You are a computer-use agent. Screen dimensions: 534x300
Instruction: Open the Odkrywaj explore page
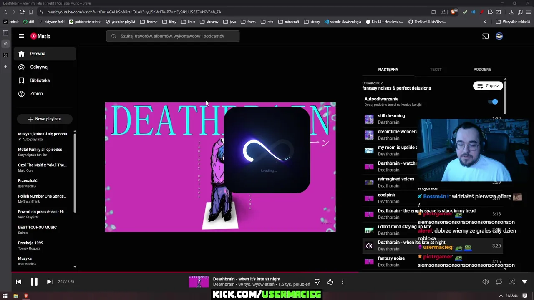[x=45, y=67]
